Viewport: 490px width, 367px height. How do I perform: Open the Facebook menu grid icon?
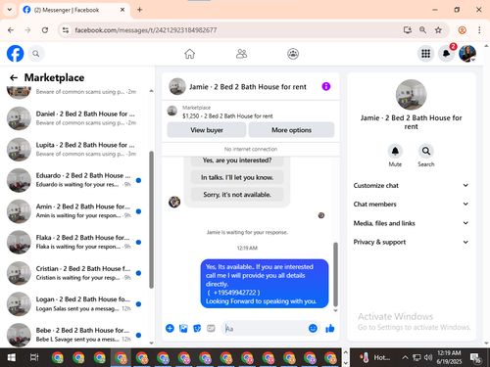(425, 54)
